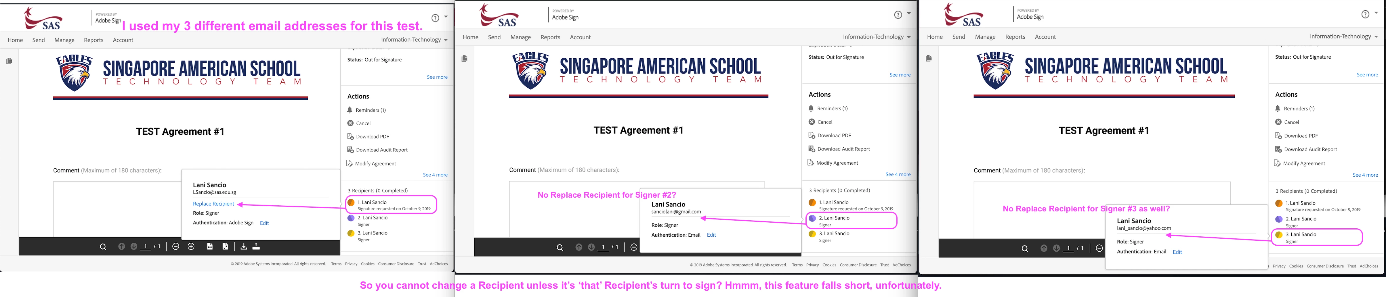
Task: Click 'Modify Agreement' action in right window
Action: point(1304,163)
